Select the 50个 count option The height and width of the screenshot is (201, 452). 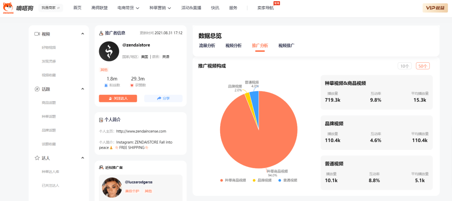pos(423,66)
